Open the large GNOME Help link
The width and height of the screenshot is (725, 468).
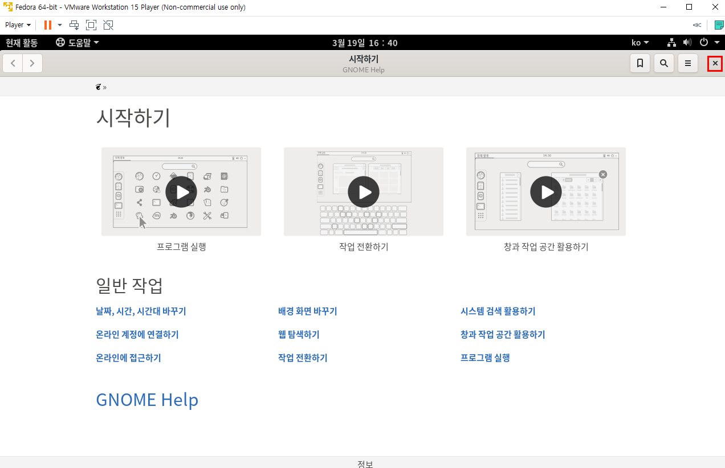pyautogui.click(x=147, y=400)
